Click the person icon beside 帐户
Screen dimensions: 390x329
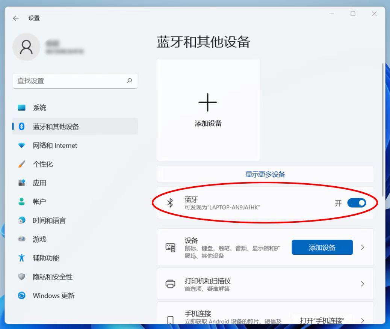point(22,201)
